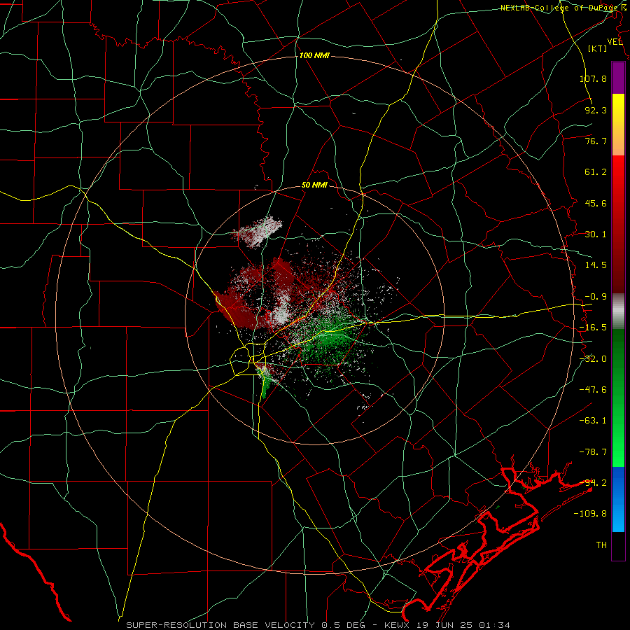Pick the gray near-zero segment of the color bar

click(x=618, y=311)
